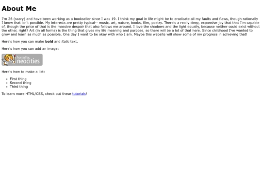Screen dimensions: 262x196
Task: Click "Art (in all forms)" in the paragraph
Action: coord(43,30)
